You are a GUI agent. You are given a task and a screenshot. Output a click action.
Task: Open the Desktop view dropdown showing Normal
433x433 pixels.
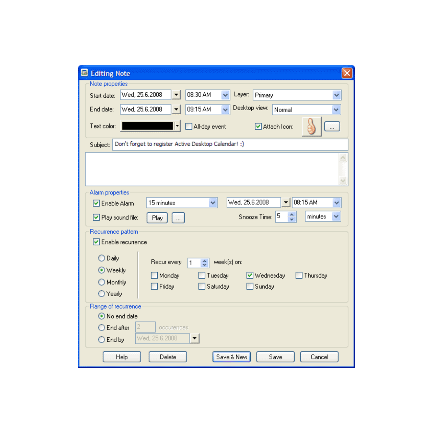(336, 110)
